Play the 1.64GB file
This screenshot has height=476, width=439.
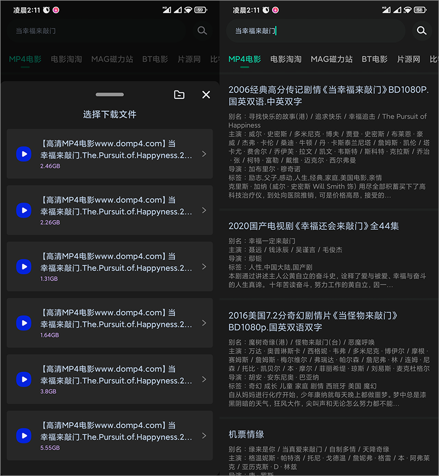click(24, 323)
